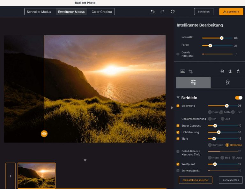Click the vertical flip icon
The image size is (245, 189).
coord(222,72)
